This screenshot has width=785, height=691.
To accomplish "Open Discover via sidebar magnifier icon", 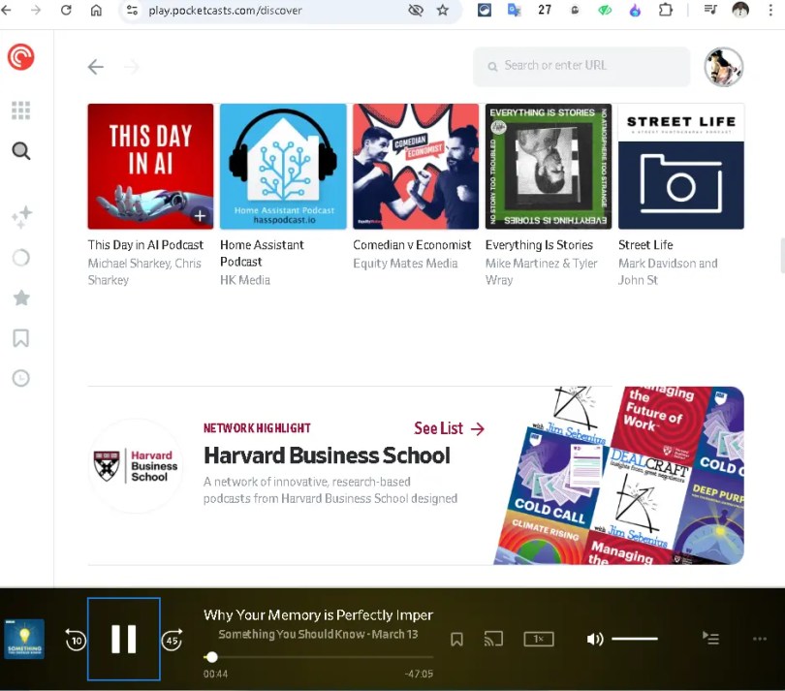I will click(x=21, y=151).
